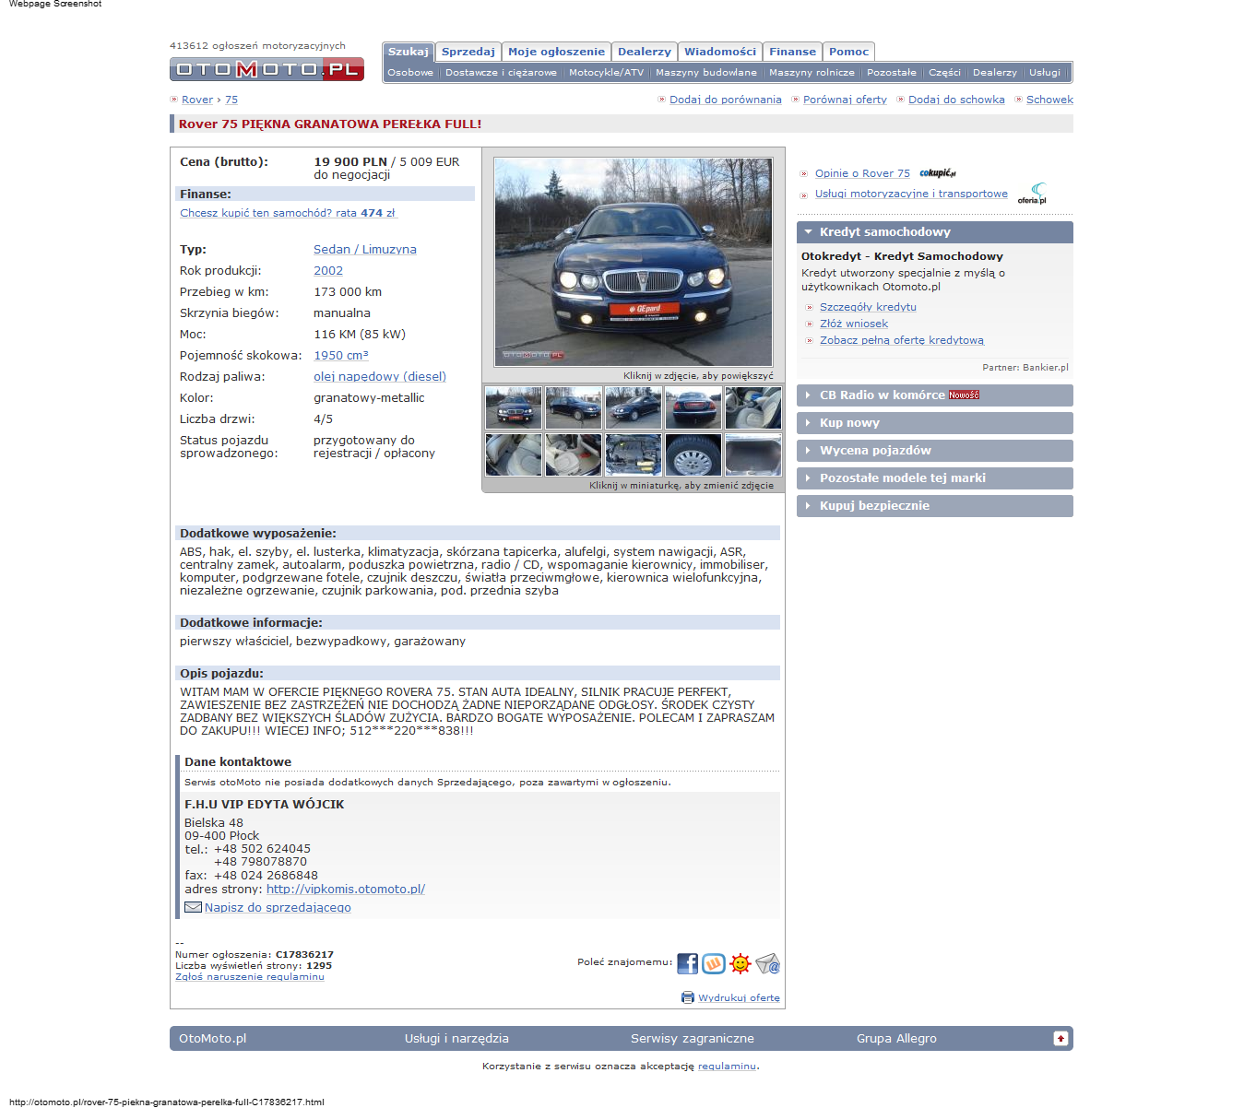
Task: Open the Dealerzy tab
Action: [x=645, y=52]
